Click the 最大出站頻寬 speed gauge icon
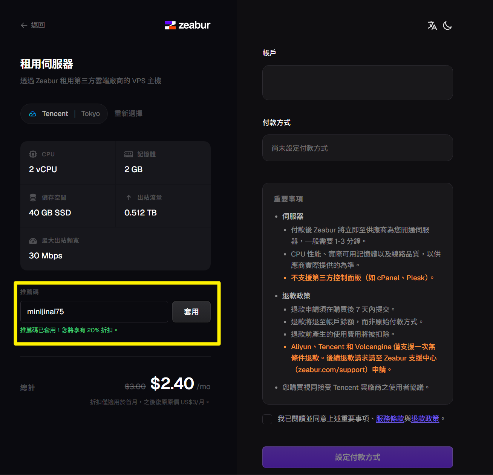493x475 pixels. coord(33,241)
